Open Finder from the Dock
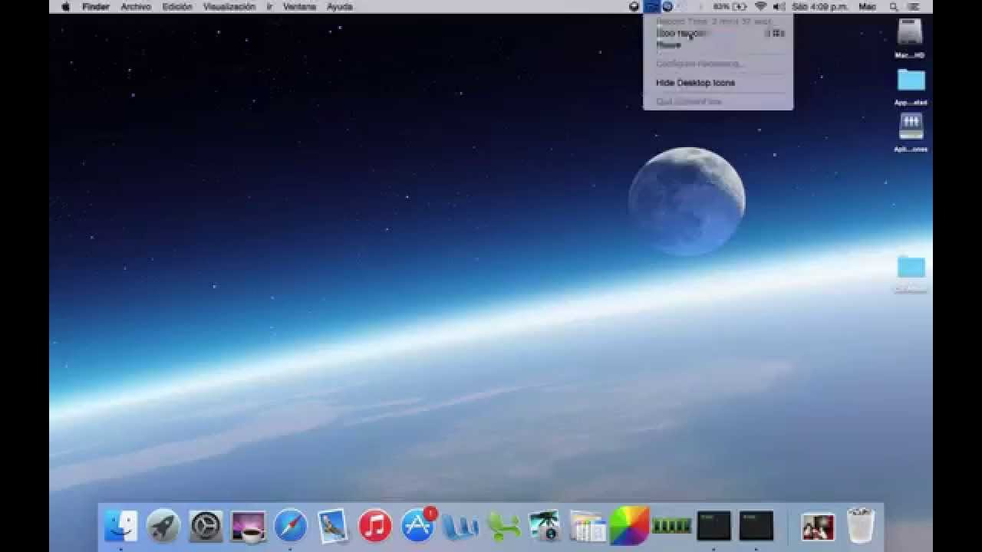 pos(120,526)
